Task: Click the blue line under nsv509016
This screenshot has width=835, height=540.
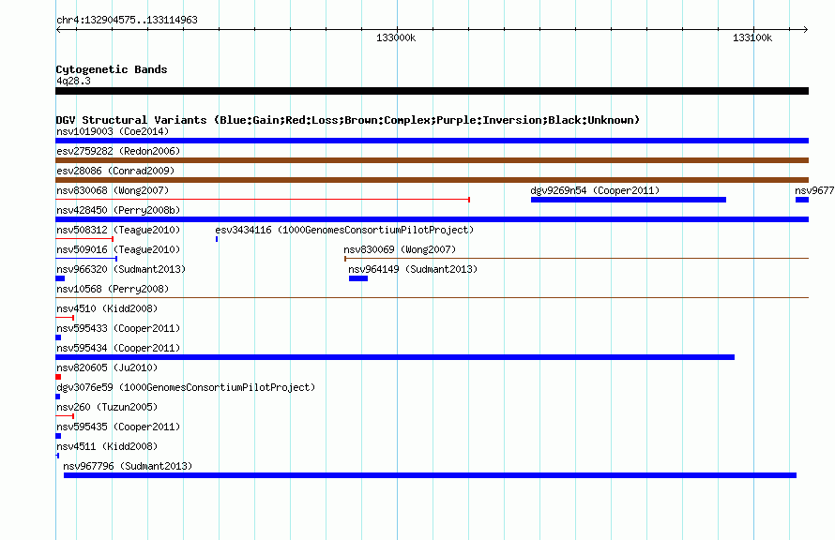Action: tap(86, 259)
